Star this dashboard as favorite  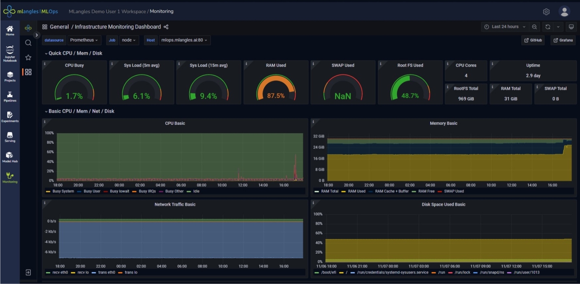28,57
